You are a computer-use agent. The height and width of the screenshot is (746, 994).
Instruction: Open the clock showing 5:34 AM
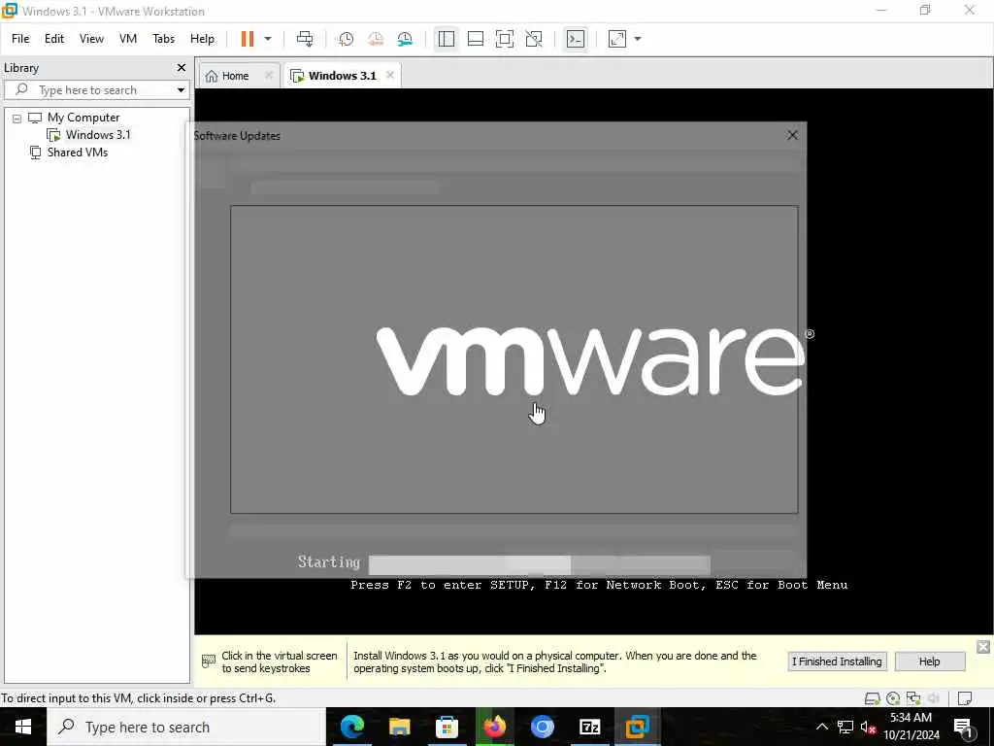click(911, 727)
